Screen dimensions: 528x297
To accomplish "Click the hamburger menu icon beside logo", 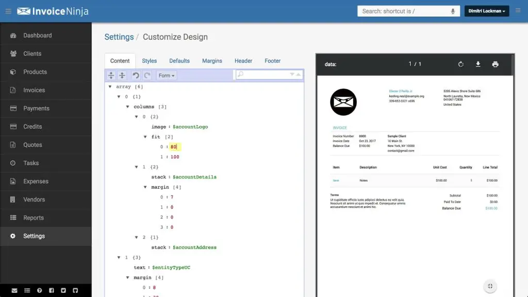I will (8, 11).
